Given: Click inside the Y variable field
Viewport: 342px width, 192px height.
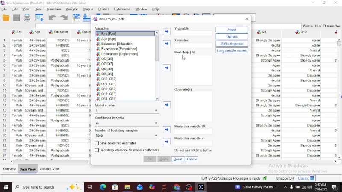Looking at the screenshot, I should coord(193,33).
